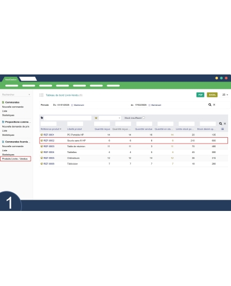
Task: Click the product icon beside REF-0005
Action: point(41,158)
